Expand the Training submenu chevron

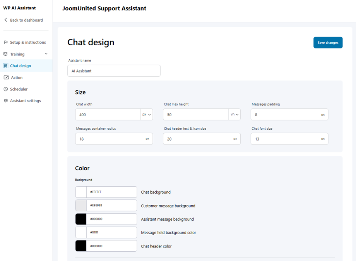[x=46, y=54]
